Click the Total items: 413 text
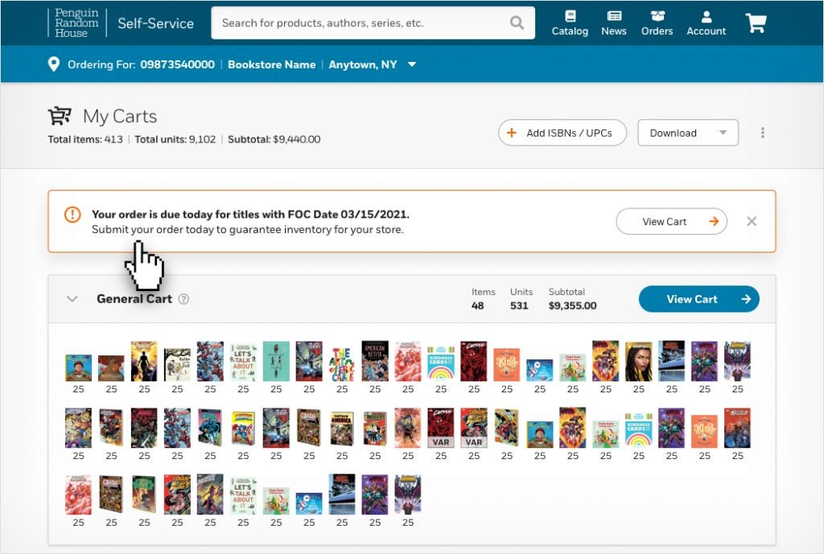Image resolution: width=824 pixels, height=554 pixels. 85,139
